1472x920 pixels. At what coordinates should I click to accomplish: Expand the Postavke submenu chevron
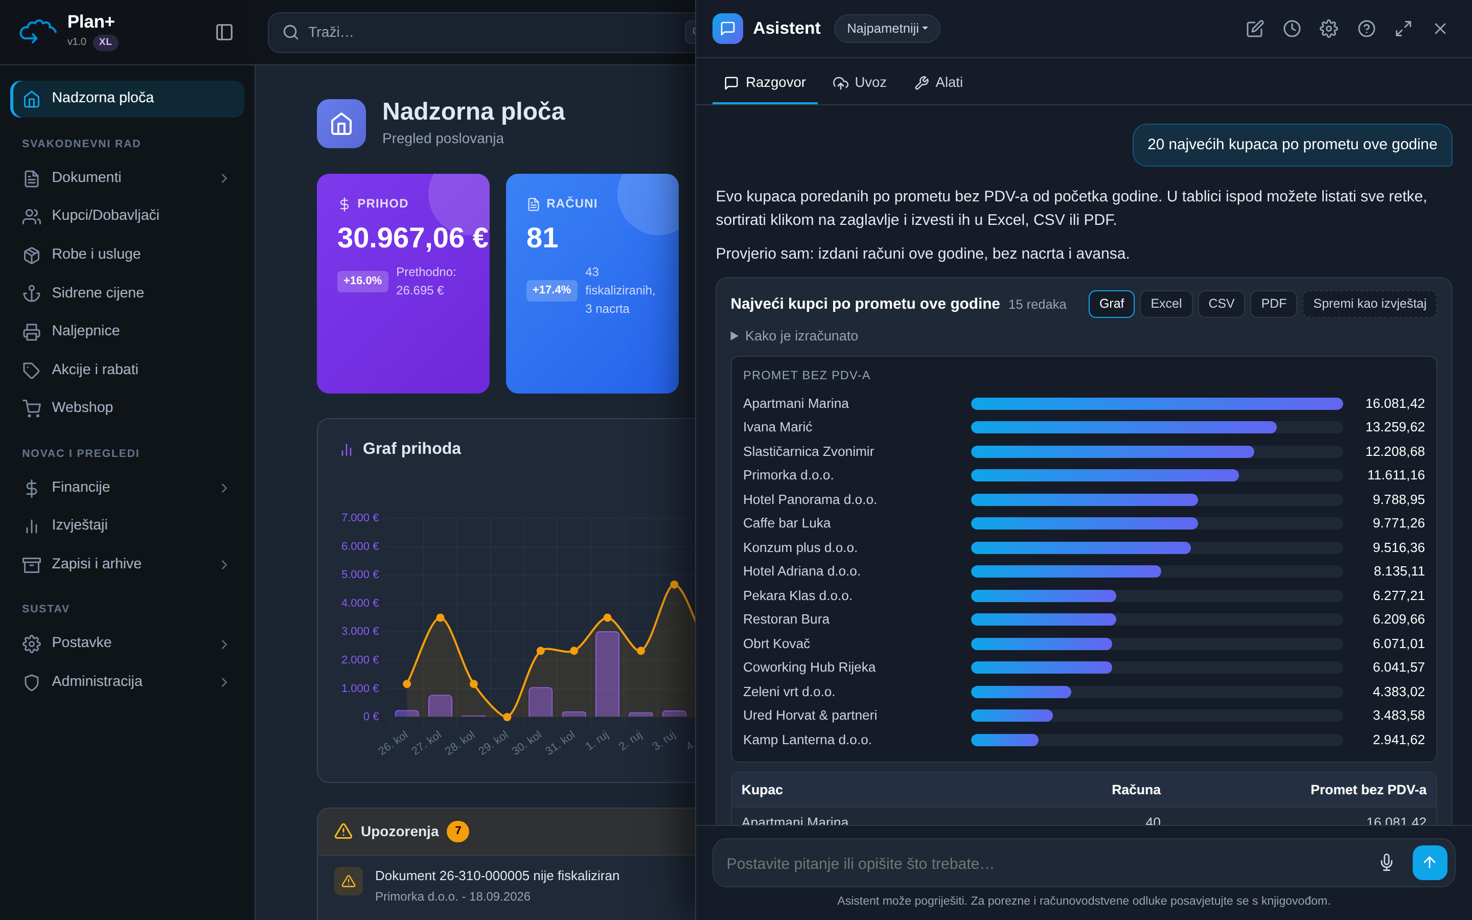tap(224, 645)
